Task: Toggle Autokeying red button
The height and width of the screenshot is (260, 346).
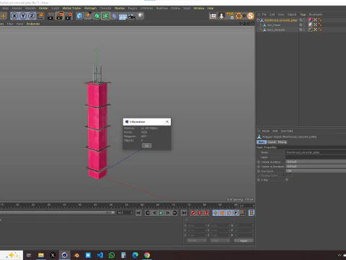Action: tap(200, 213)
